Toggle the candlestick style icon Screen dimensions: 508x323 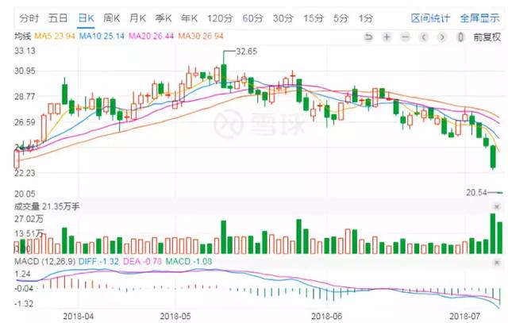click(460, 37)
